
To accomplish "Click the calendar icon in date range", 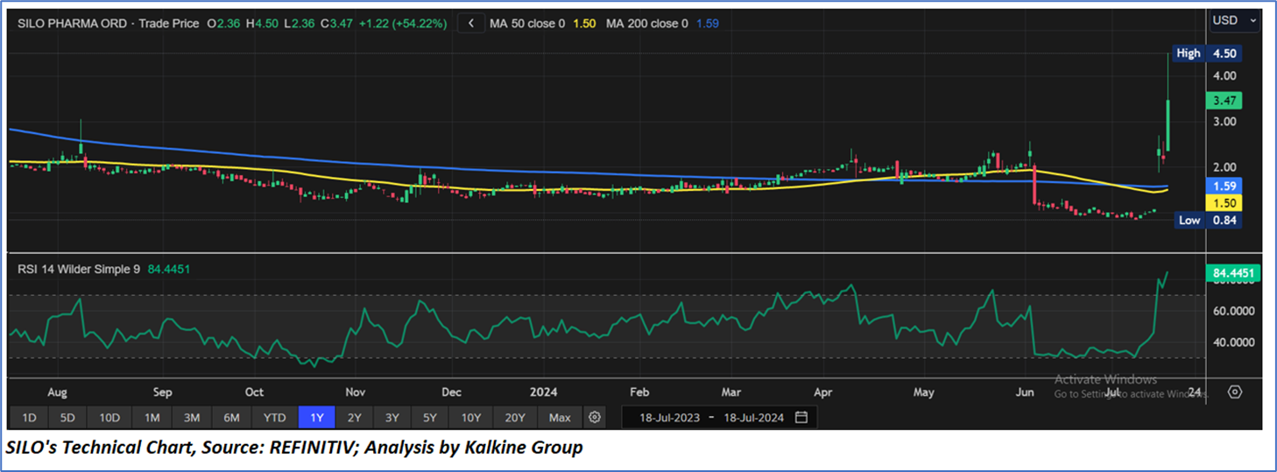I will click(801, 418).
